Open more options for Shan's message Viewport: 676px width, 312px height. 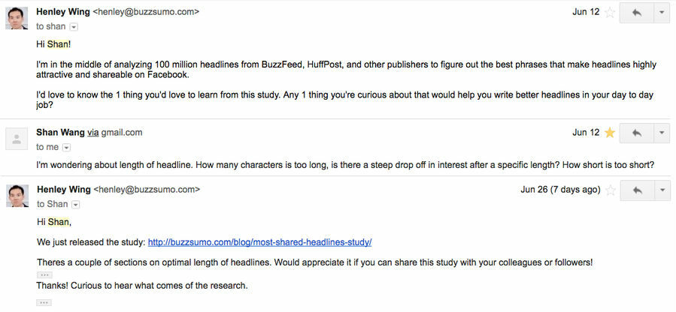pyautogui.click(x=662, y=133)
